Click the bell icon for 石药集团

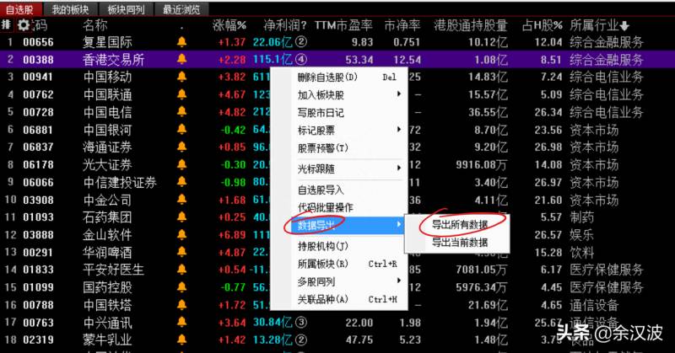[x=181, y=217]
